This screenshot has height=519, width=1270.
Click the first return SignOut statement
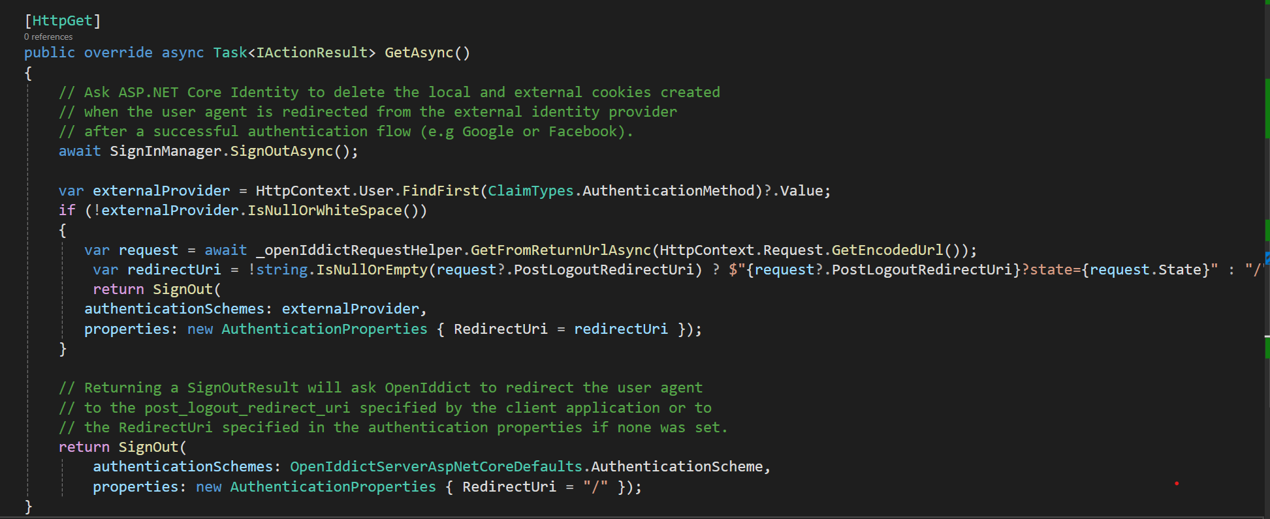[157, 289]
